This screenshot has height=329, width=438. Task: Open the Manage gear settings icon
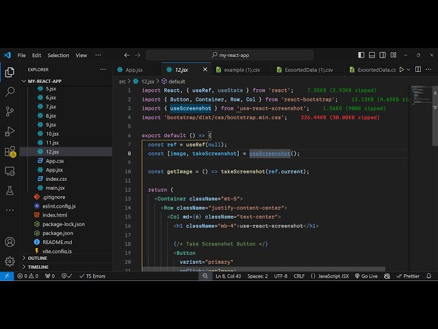coord(10,261)
